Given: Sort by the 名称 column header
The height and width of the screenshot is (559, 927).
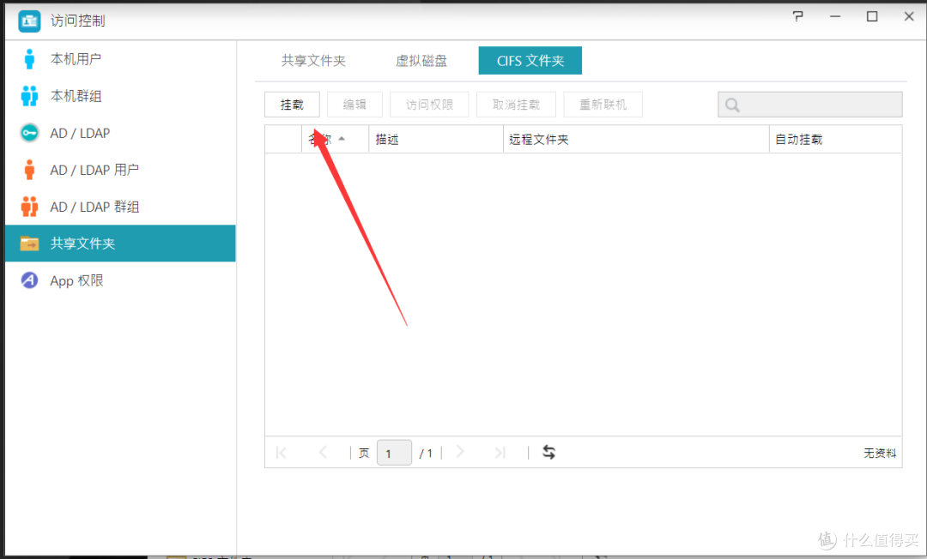Looking at the screenshot, I should tap(326, 139).
